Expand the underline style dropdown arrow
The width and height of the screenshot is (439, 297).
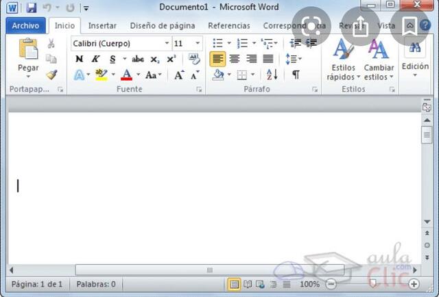point(125,59)
